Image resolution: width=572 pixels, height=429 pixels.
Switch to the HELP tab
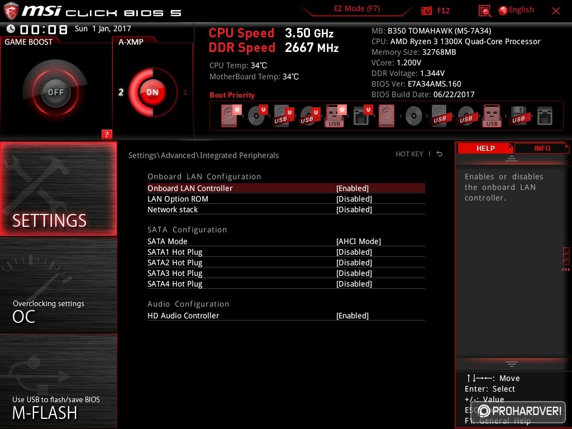click(x=485, y=148)
